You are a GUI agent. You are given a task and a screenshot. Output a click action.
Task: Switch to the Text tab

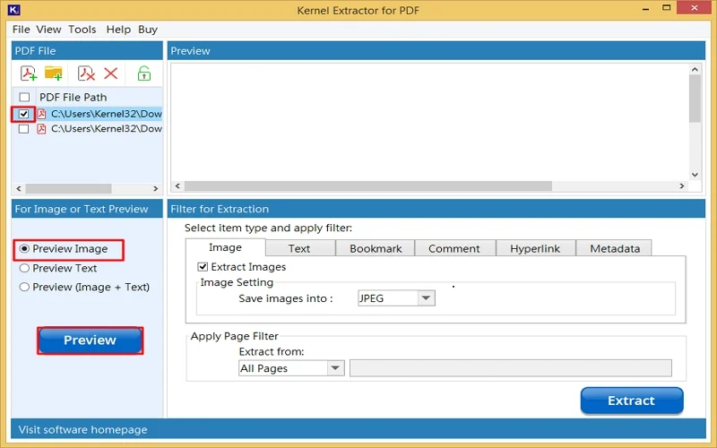[299, 249]
